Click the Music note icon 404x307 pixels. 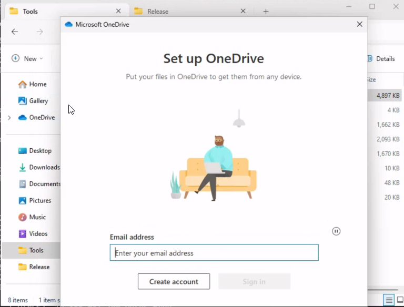tap(23, 217)
